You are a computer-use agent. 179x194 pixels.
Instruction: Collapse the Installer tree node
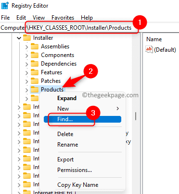(x=19, y=38)
